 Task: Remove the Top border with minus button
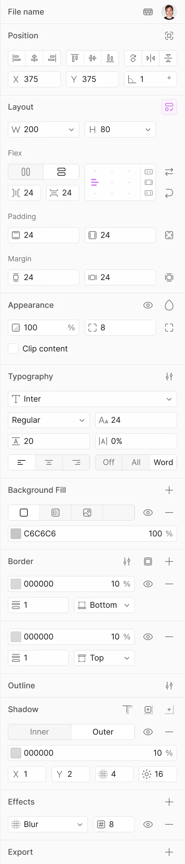169,636
